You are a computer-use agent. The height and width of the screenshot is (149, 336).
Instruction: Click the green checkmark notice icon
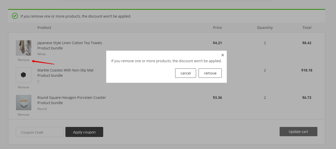(15, 16)
